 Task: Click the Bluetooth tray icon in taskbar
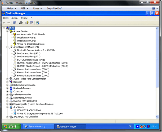[x=148, y=126]
